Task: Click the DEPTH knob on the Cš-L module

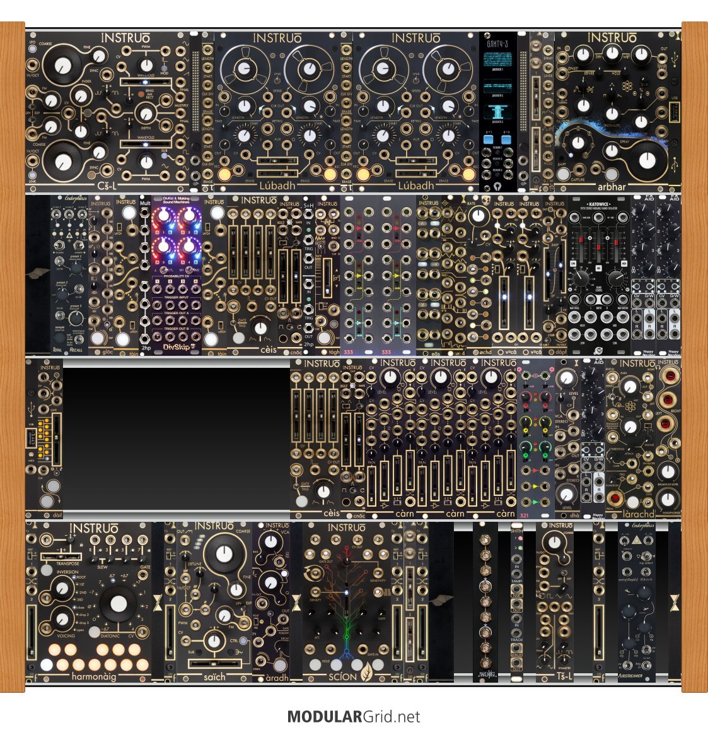Action: [146, 113]
